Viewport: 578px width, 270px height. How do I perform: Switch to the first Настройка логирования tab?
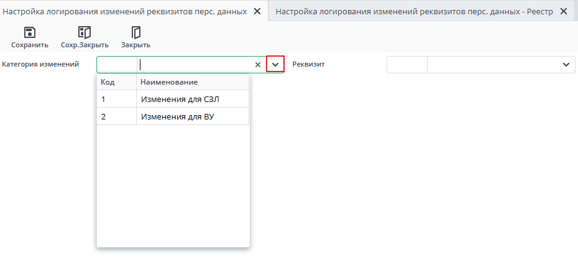[x=124, y=11]
